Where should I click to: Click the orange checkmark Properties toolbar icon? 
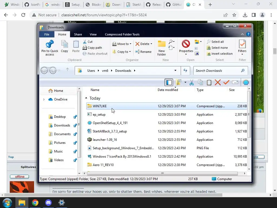tap(226, 82)
